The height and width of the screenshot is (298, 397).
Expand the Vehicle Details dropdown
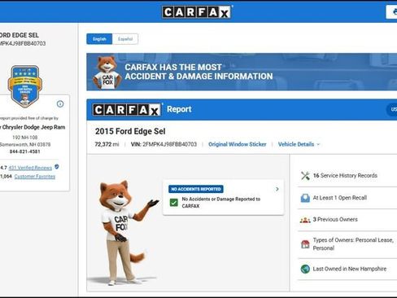(299, 144)
